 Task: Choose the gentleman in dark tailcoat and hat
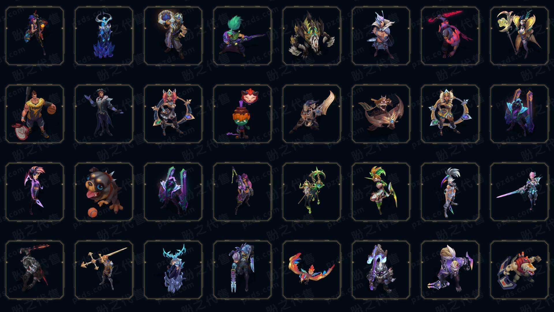pyautogui.click(x=104, y=114)
